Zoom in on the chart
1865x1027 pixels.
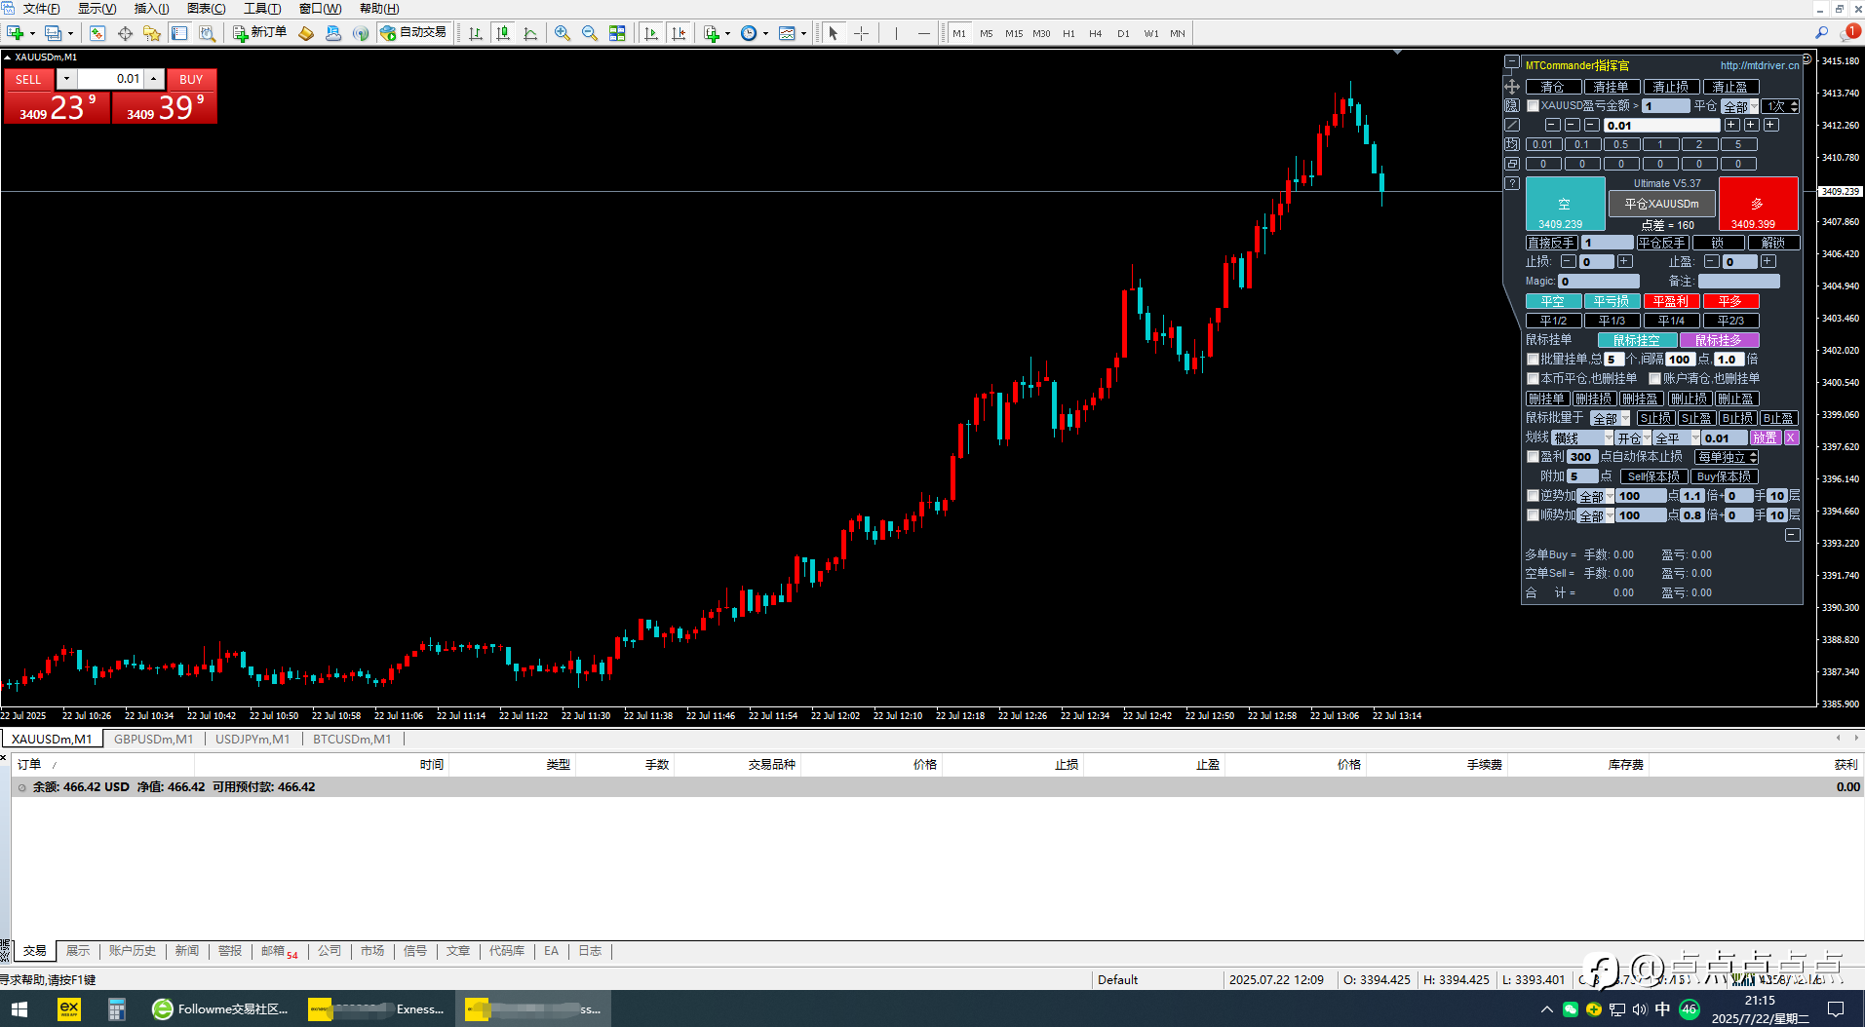[563, 33]
